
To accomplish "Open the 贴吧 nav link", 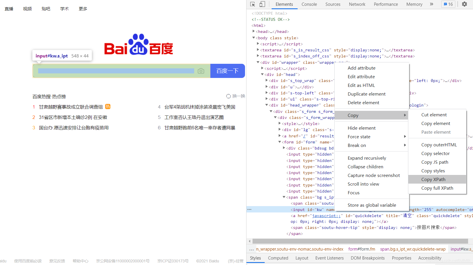I will click(46, 9).
